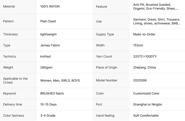This screenshot has width=185, height=121.
Task: Click the Use value listing Garment, Dress, Shirt
Action: pos(157,21)
